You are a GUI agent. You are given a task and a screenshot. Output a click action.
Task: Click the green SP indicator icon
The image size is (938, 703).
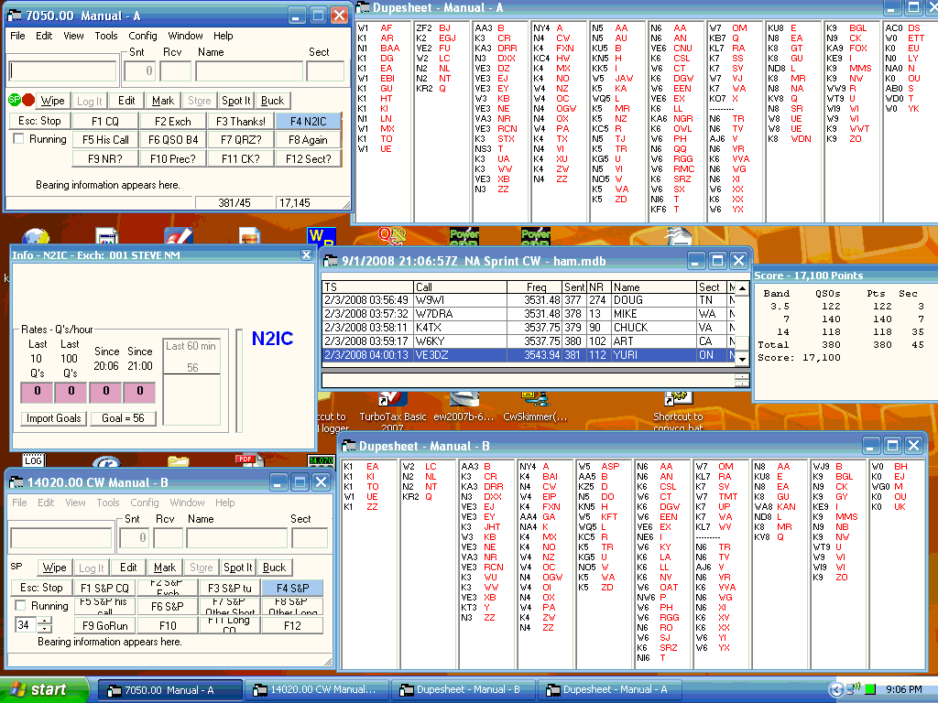[15, 100]
